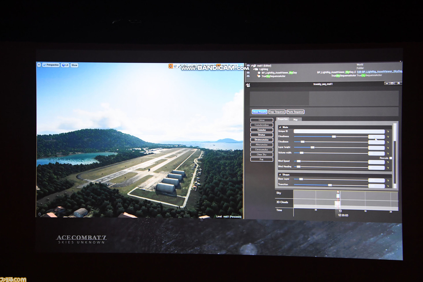Click the Wind Heading slider handle

point(298,167)
